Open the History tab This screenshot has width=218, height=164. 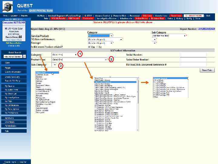pyautogui.click(x=180, y=19)
